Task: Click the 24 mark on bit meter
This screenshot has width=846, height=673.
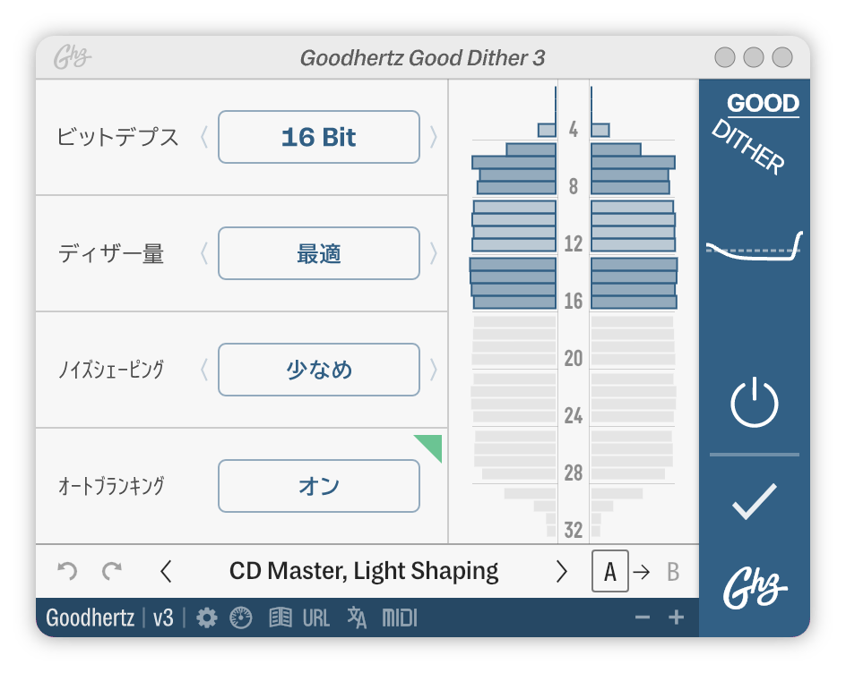Action: pos(574,415)
